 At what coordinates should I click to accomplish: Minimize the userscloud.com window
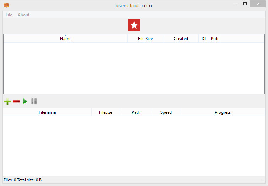coord(235,4)
